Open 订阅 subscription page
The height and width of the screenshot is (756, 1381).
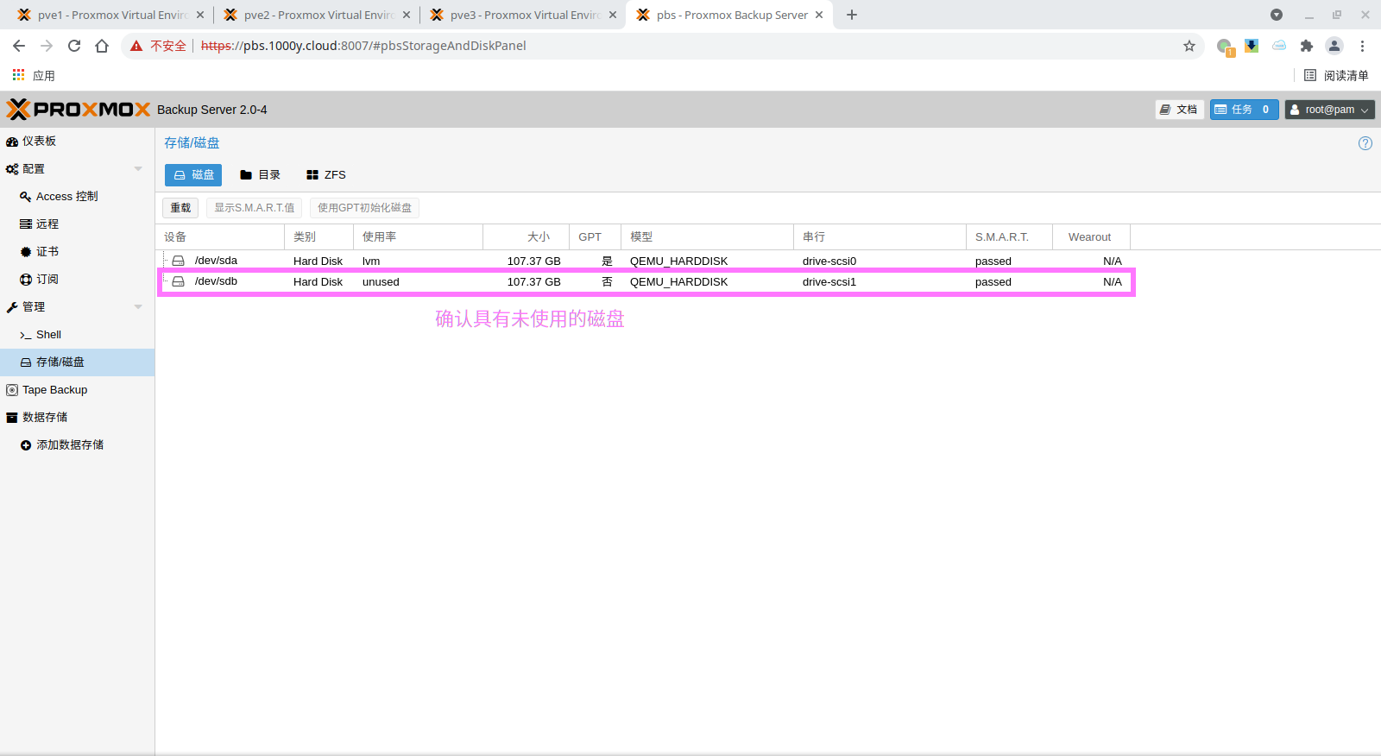[x=47, y=280]
